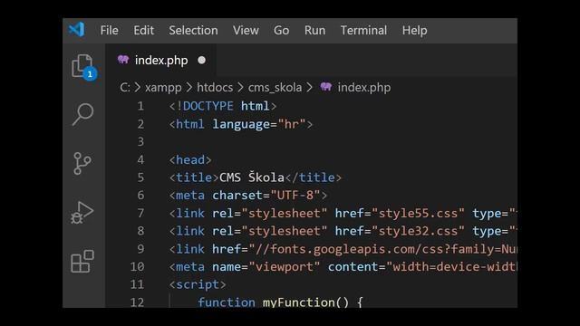The height and width of the screenshot is (326, 580).
Task: Select the index.php editor tab
Action: [161, 60]
